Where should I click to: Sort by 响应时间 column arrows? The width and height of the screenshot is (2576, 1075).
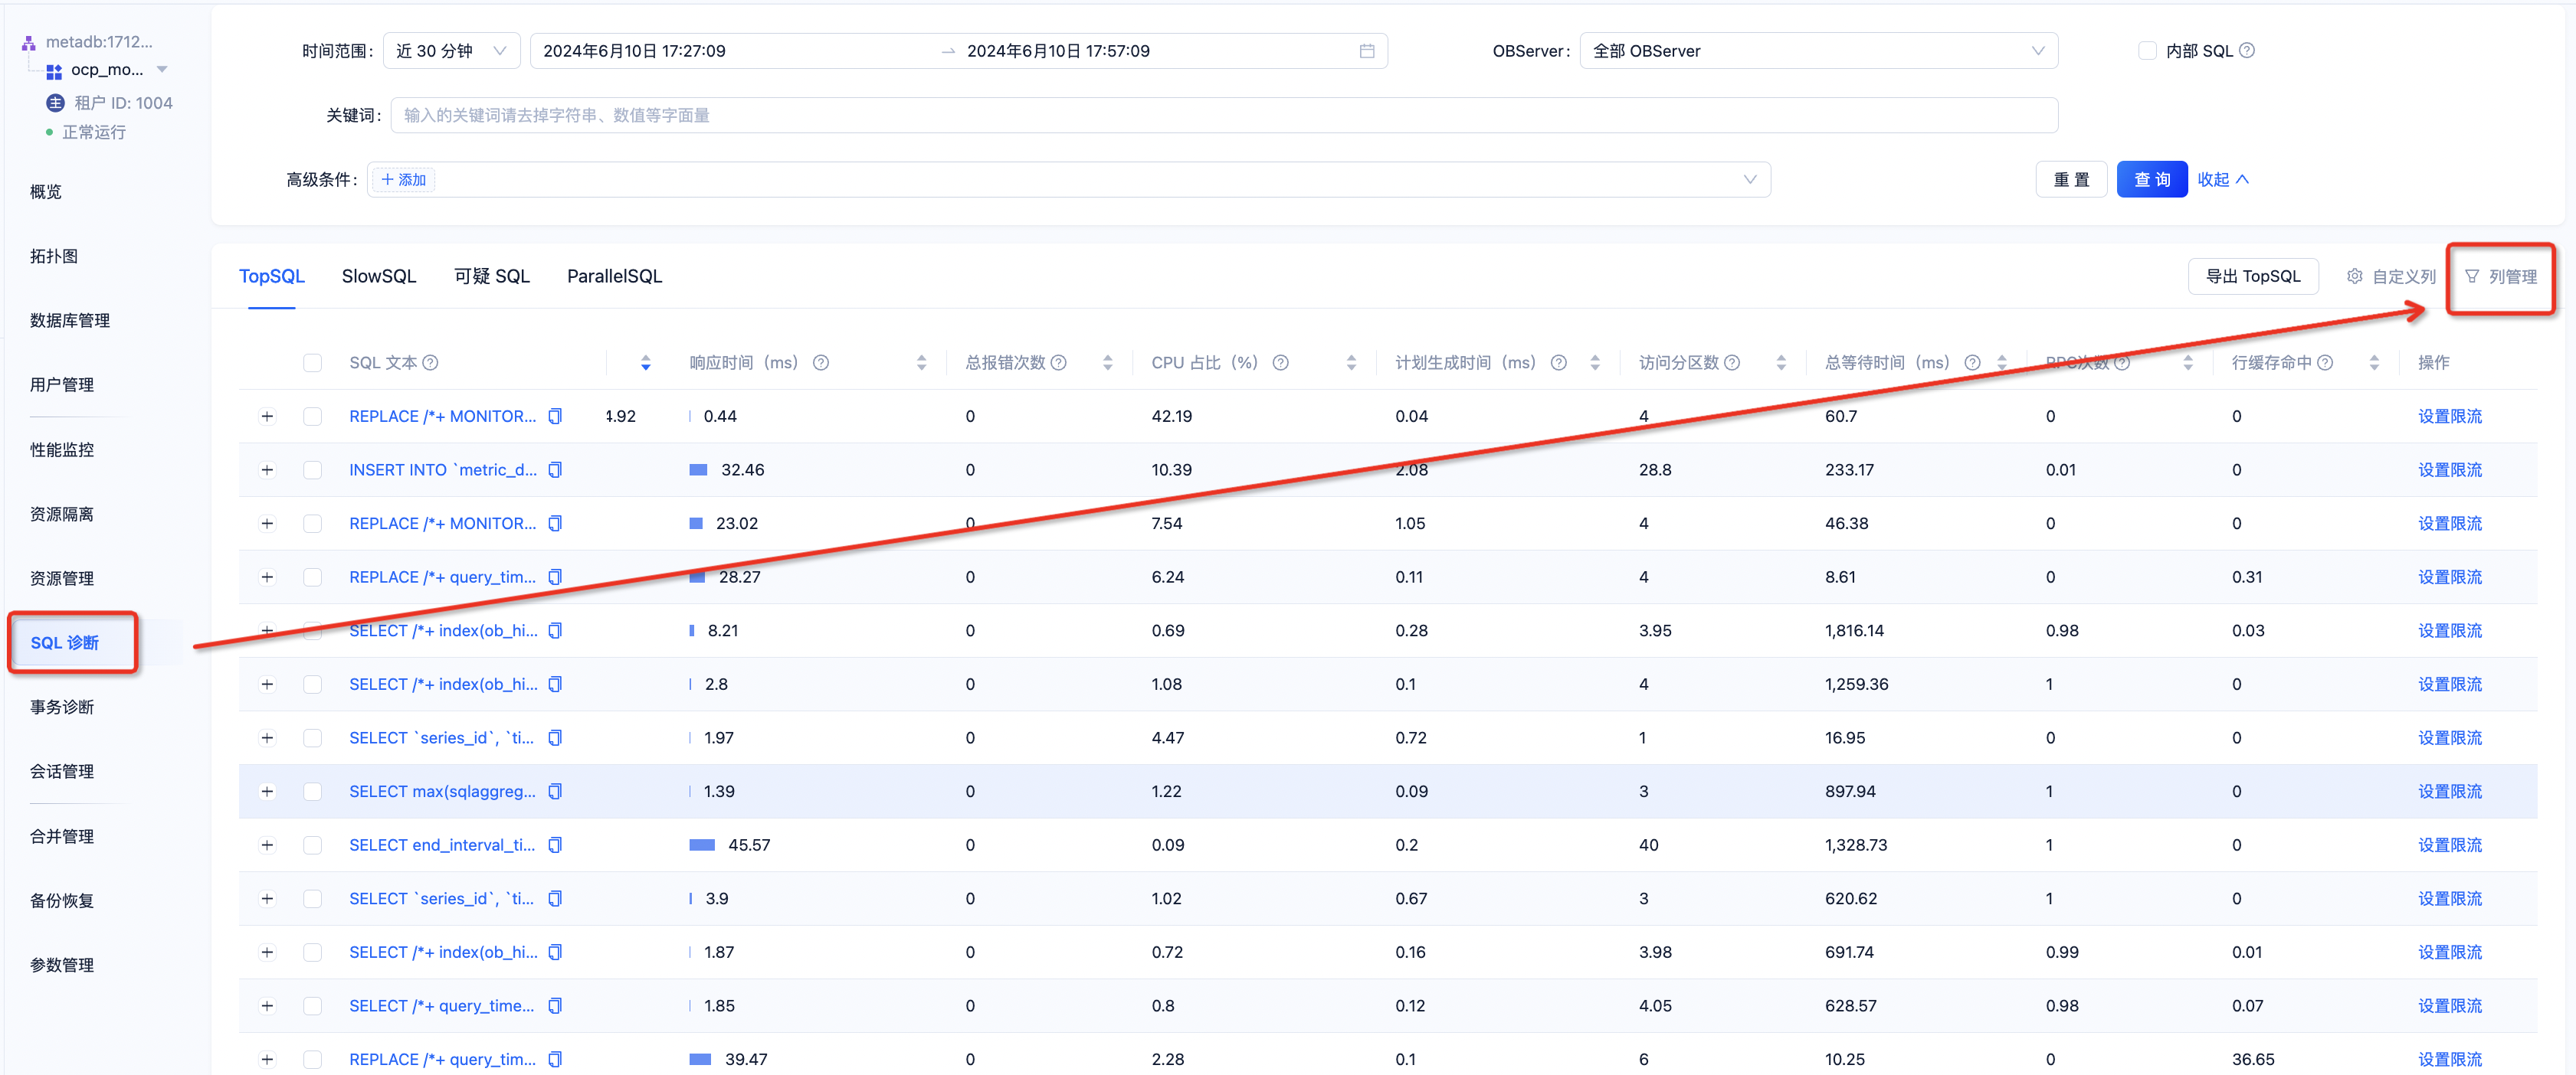pos(921,363)
